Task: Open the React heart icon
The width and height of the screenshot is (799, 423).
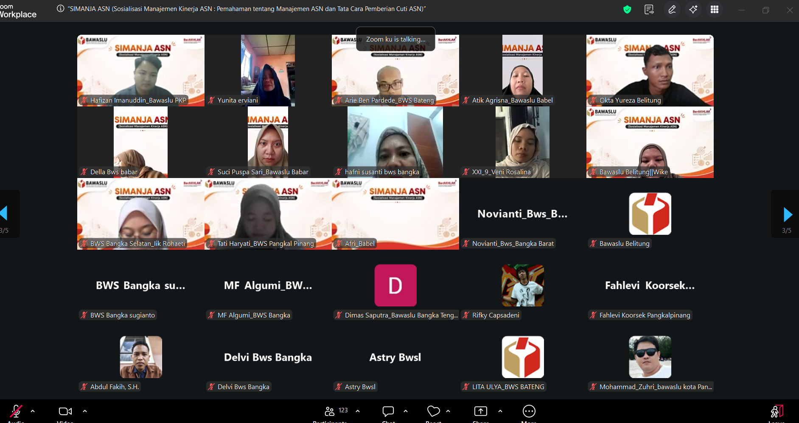Action: point(433,411)
